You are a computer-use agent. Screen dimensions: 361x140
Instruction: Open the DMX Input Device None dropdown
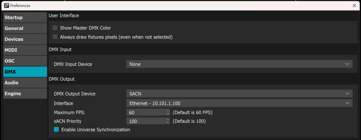(x=239, y=64)
